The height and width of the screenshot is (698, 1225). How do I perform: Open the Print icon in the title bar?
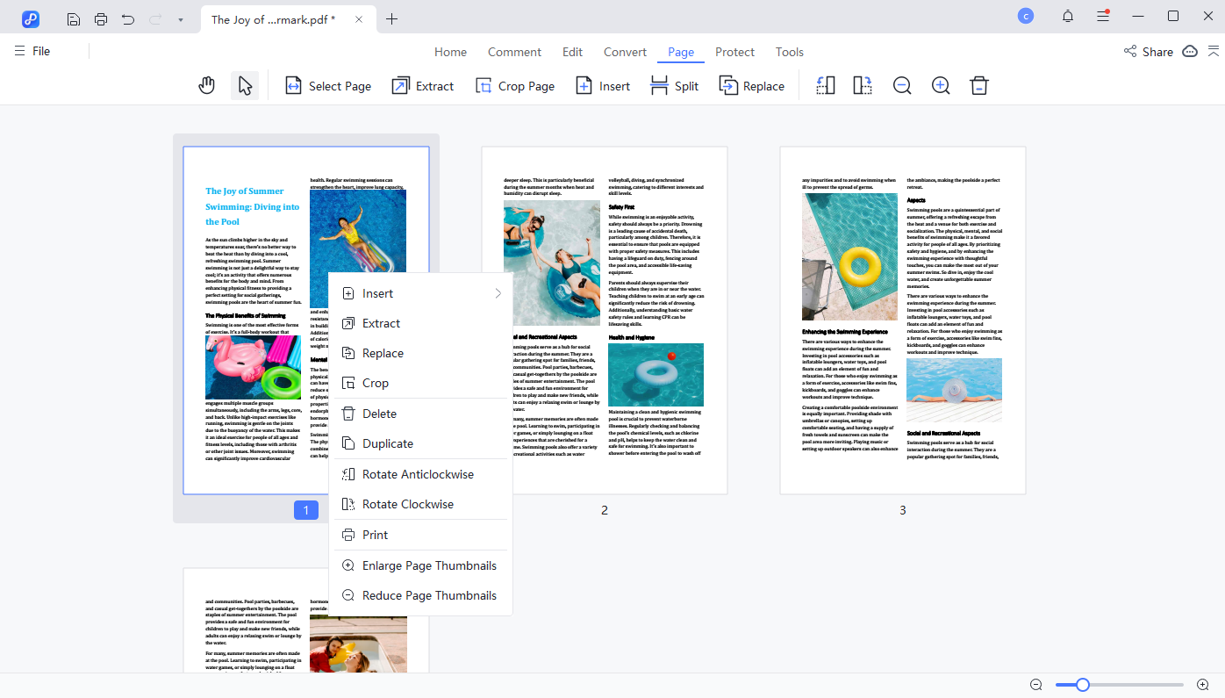(101, 18)
